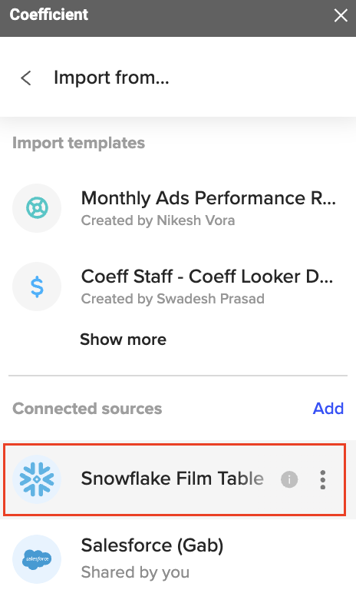356x613 pixels.
Task: Click the 'Connected sources' section label
Action: click(x=87, y=409)
